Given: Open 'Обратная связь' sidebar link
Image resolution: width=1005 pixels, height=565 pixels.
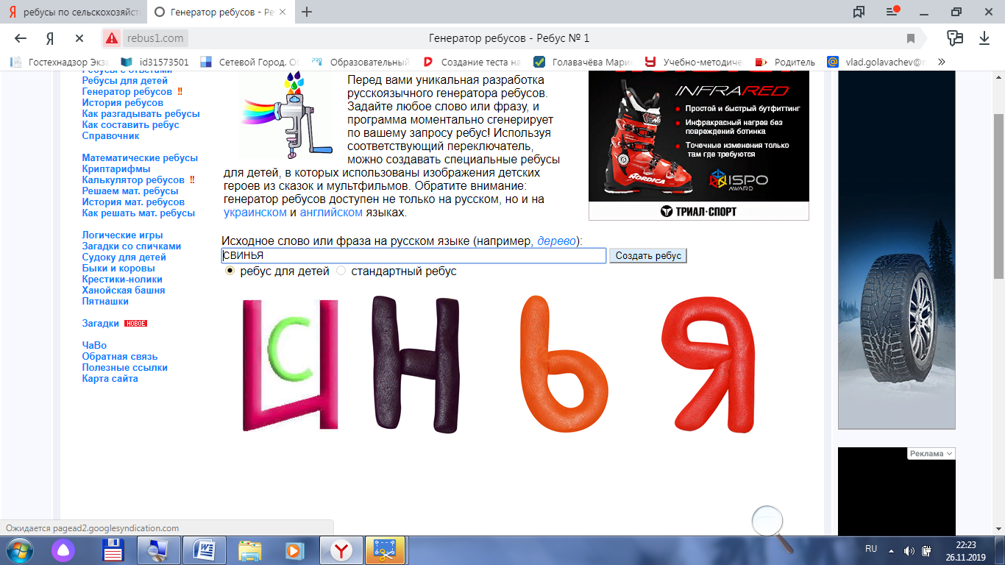Looking at the screenshot, I should [x=120, y=356].
